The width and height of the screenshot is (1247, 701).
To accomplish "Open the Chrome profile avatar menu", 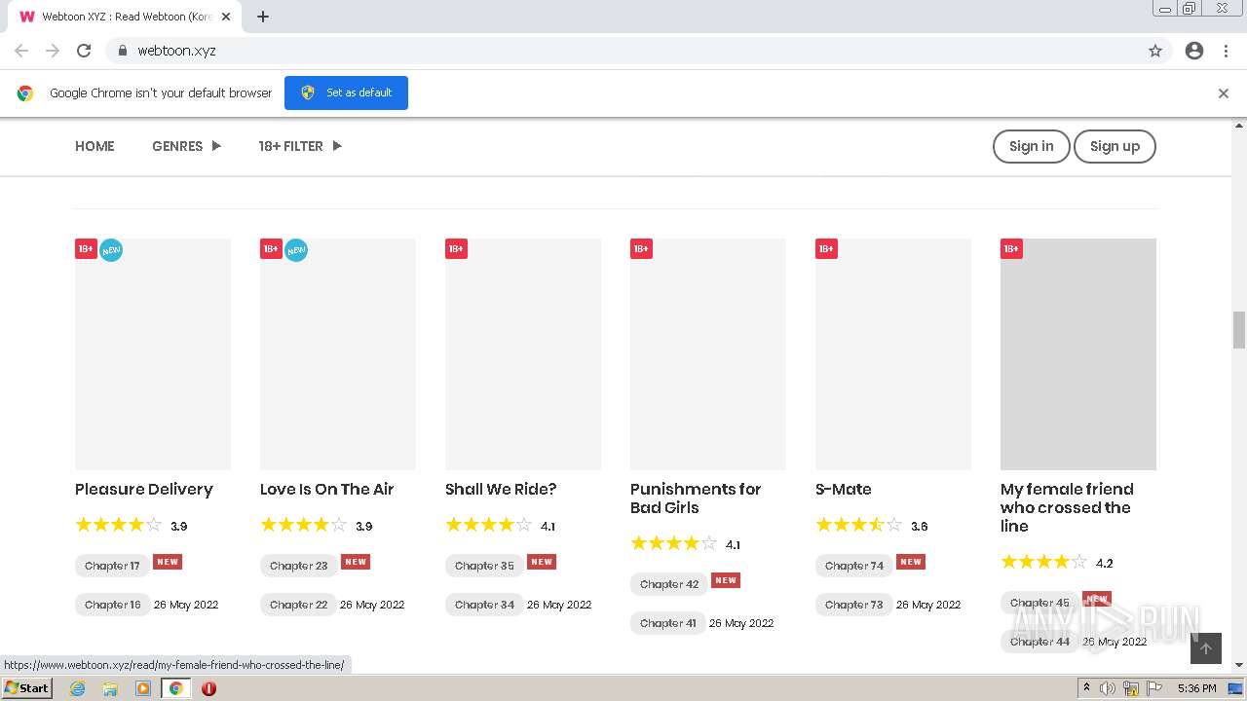I will coord(1194,51).
